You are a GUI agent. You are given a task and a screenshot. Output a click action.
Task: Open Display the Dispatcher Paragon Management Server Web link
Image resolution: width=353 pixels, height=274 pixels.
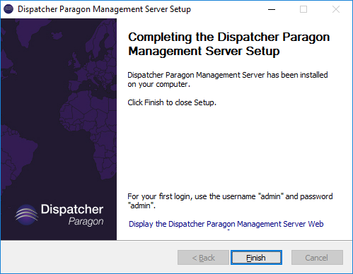click(226, 224)
